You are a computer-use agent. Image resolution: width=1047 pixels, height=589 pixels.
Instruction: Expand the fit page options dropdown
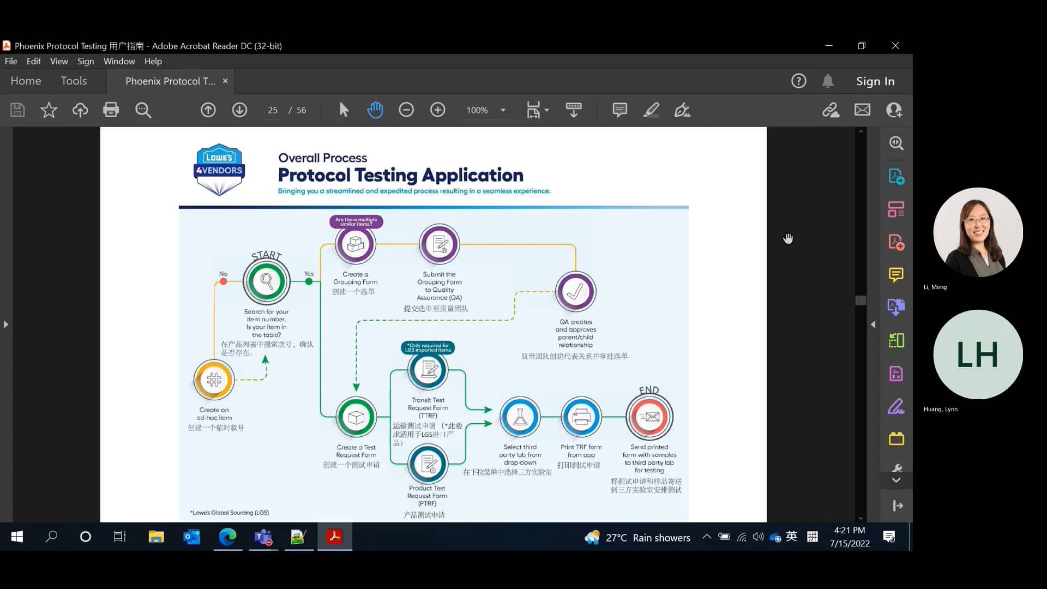(546, 110)
